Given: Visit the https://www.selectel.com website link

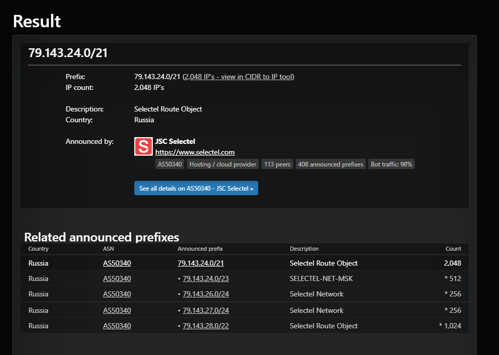Looking at the screenshot, I should pyautogui.click(x=195, y=152).
